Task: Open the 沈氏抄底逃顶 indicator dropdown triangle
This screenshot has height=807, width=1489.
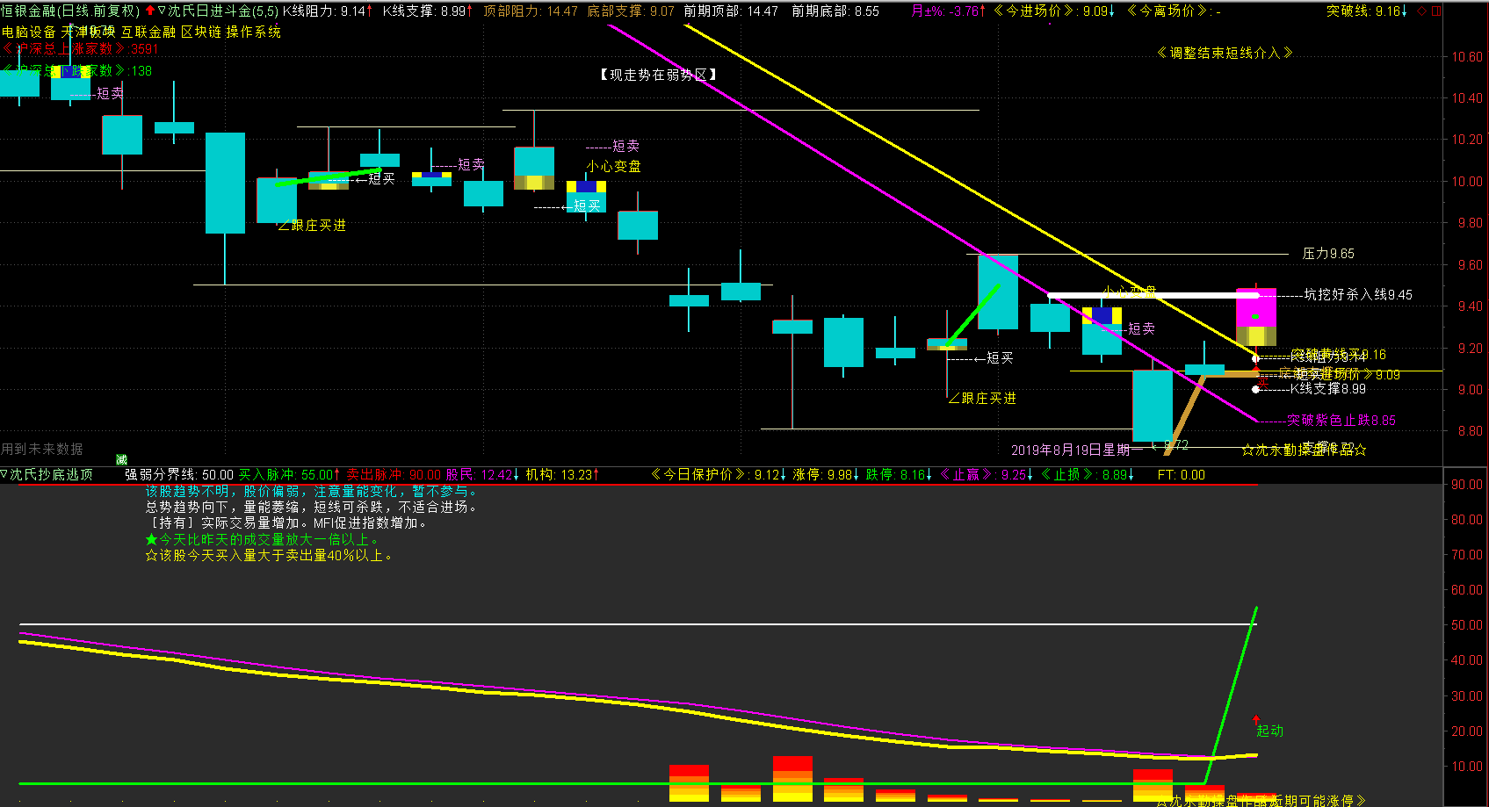Action: coord(4,475)
